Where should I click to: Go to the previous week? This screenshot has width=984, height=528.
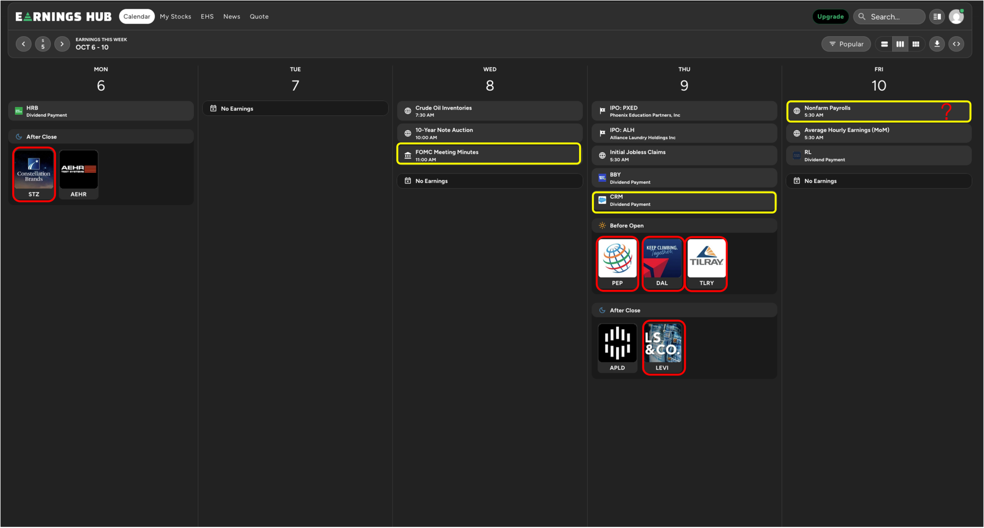pos(24,44)
